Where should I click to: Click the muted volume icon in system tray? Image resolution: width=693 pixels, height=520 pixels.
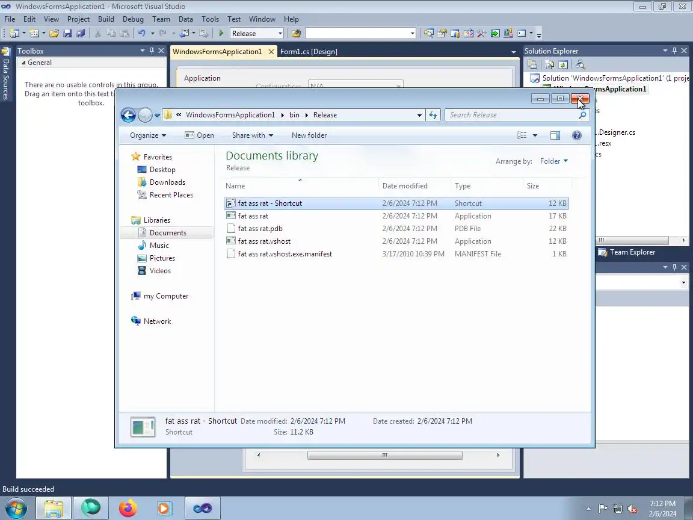click(x=632, y=509)
